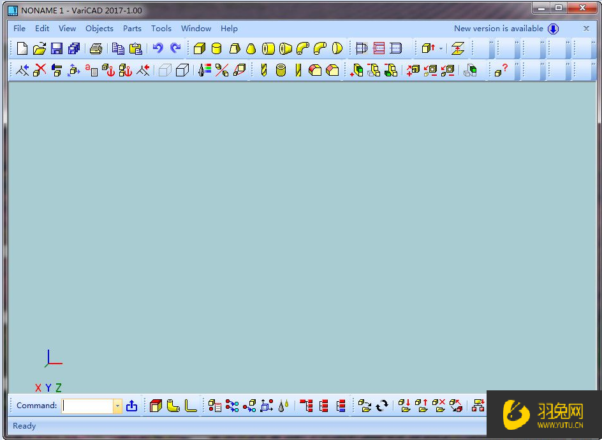Insert a cylinder solid
The image size is (602, 440).
tap(217, 48)
